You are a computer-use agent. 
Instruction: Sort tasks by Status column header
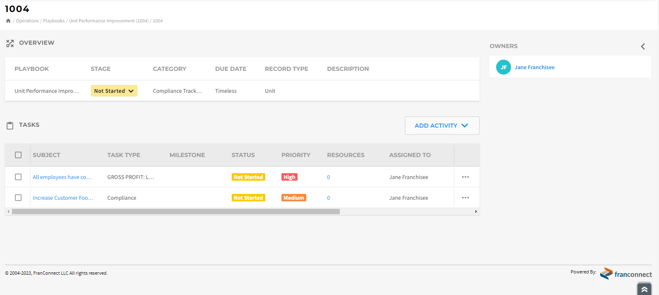(243, 155)
